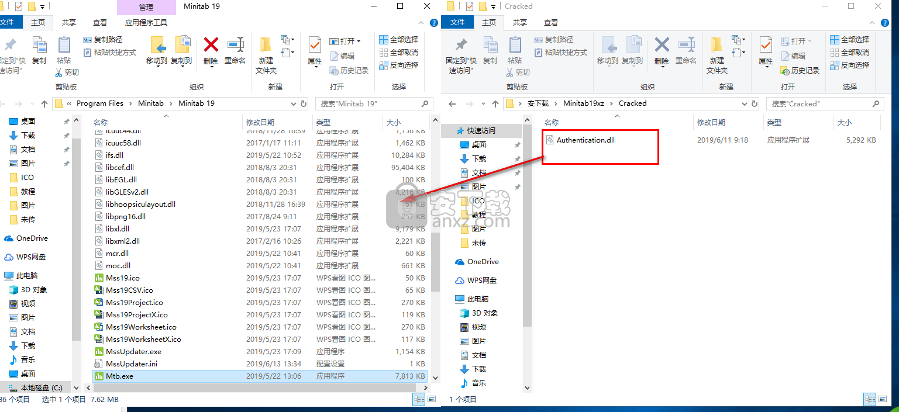Open the 打开 dropdown in the Minitab 19 window
The height and width of the screenshot is (412, 899).
click(345, 41)
